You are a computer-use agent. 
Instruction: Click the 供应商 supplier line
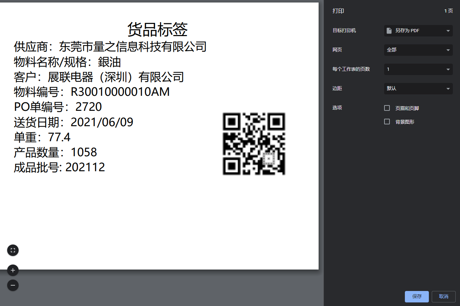tap(110, 46)
